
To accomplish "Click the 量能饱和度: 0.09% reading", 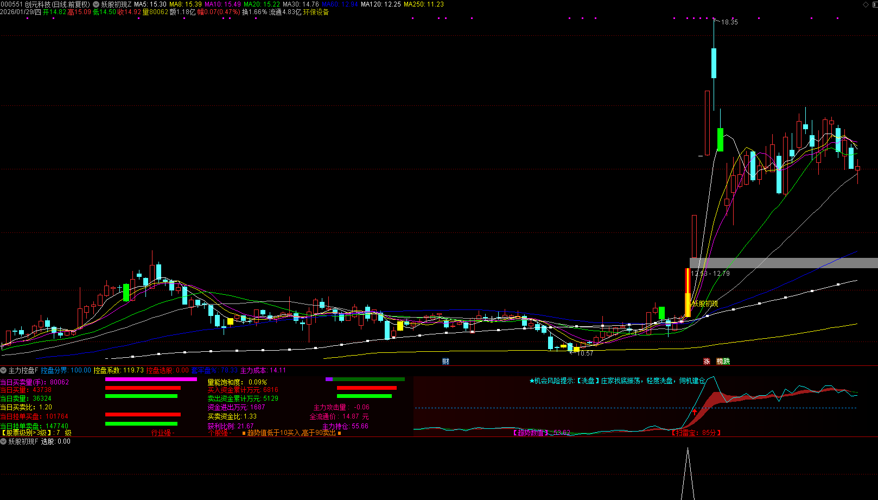I will tap(237, 382).
